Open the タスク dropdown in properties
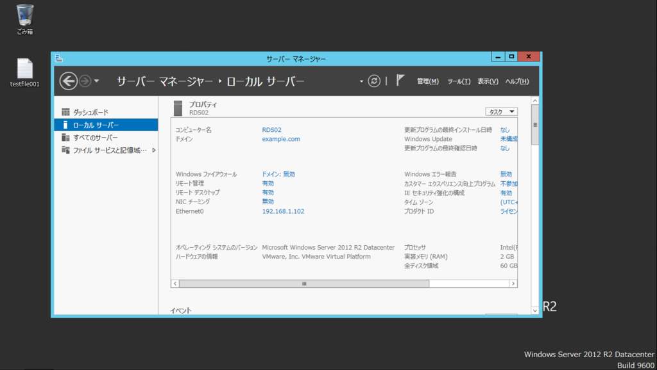 click(x=501, y=111)
